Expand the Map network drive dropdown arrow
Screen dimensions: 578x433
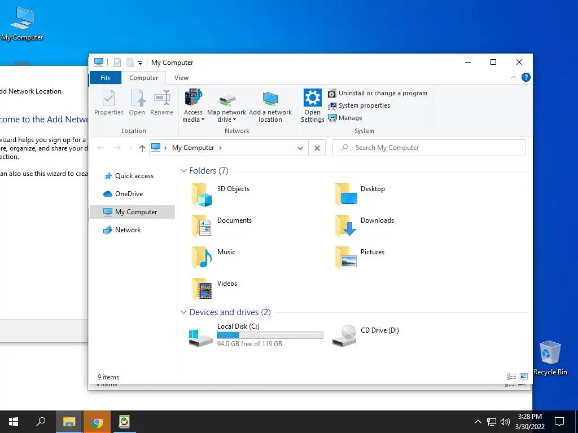[234, 120]
